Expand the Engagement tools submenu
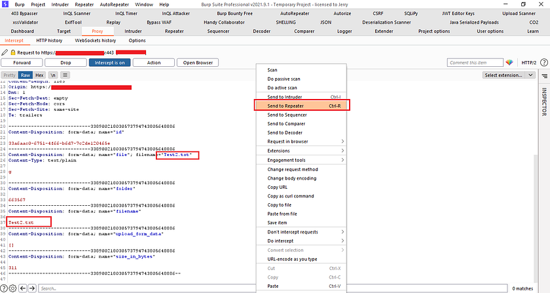The width and height of the screenshot is (550, 293). (301, 160)
